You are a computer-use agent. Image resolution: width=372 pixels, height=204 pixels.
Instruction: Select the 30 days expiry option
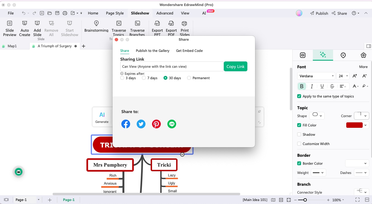coord(165,78)
